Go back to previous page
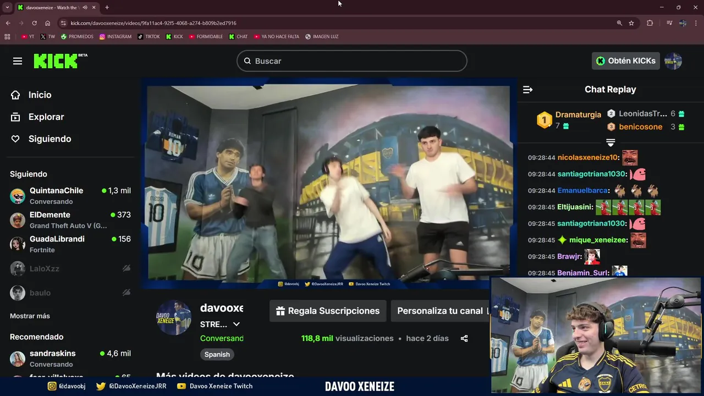The width and height of the screenshot is (704, 396). tap(8, 23)
